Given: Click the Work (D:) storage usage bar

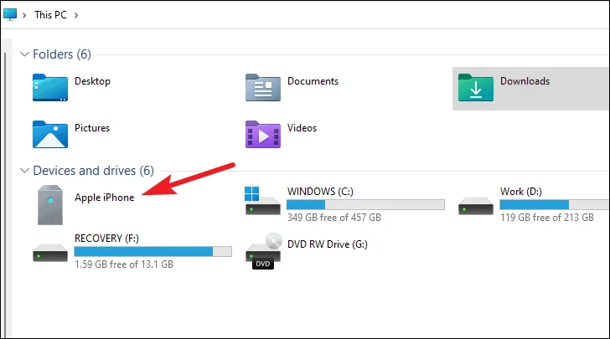Looking at the screenshot, I should [555, 204].
